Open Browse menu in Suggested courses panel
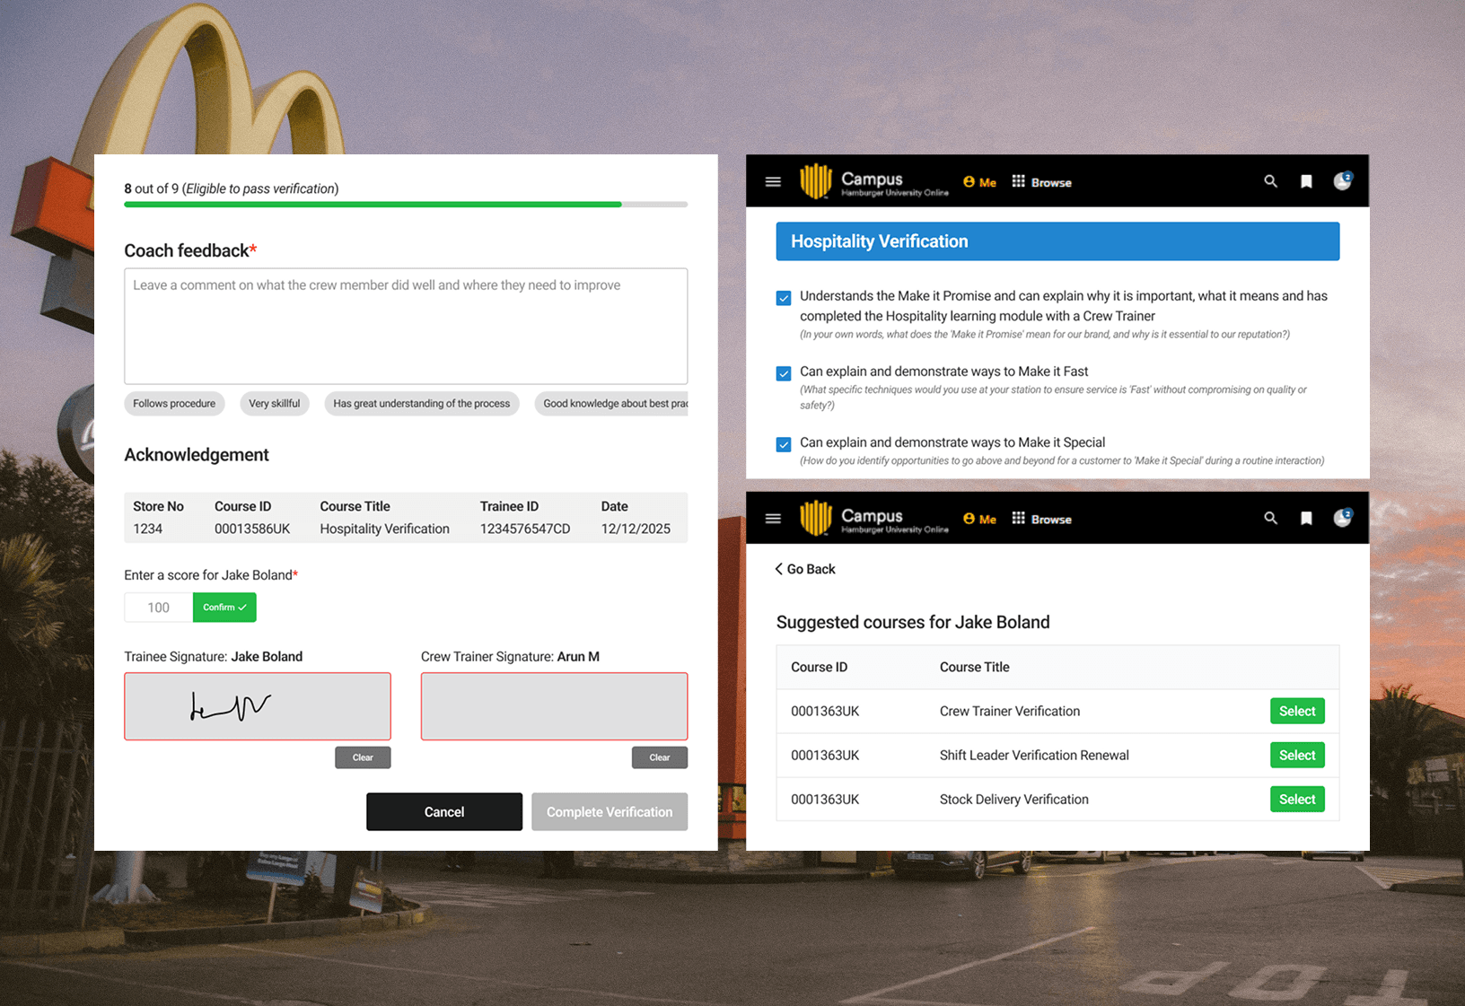This screenshot has width=1465, height=1006. (x=1041, y=519)
